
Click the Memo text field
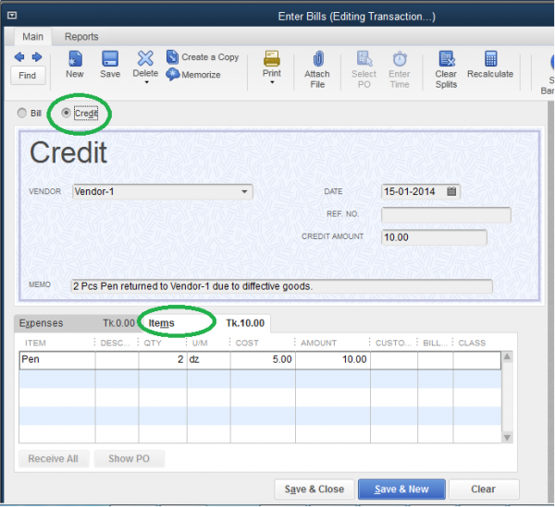pyautogui.click(x=282, y=286)
